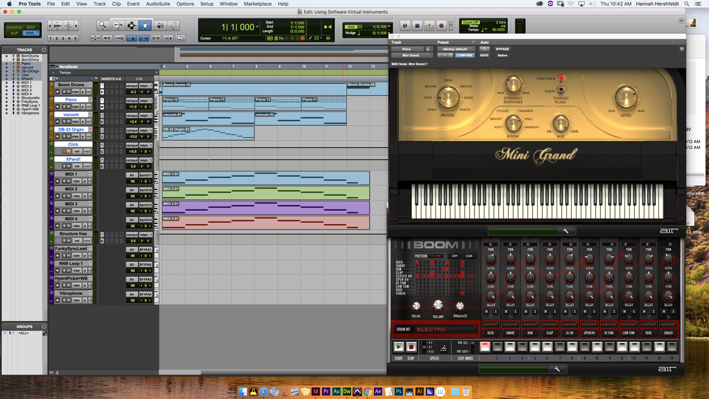The width and height of the screenshot is (709, 399).
Task: Open plugin track selector Piano dropdown
Action: tap(408, 49)
